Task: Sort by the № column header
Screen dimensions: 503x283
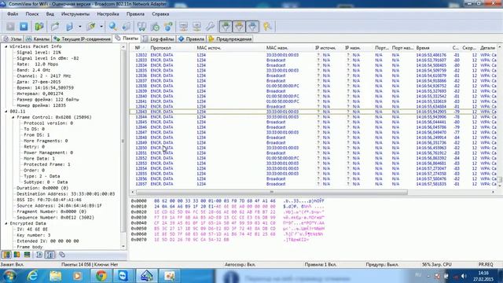Action: 138,48
